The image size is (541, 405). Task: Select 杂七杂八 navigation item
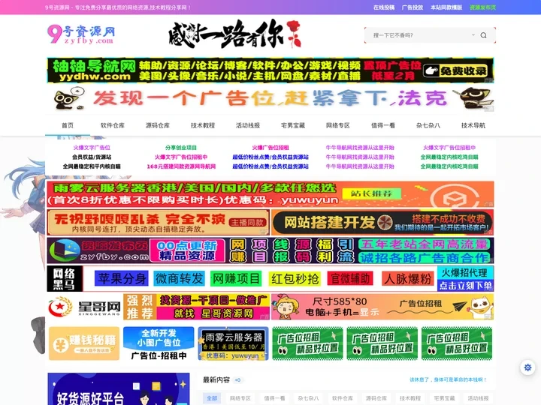pyautogui.click(x=428, y=125)
